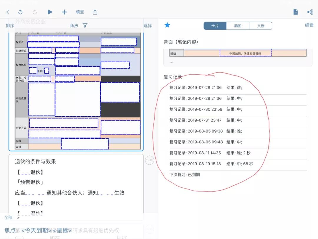This screenshot has height=239, width=318.
Task: Open the filter funnel icon
Action: (85, 25)
